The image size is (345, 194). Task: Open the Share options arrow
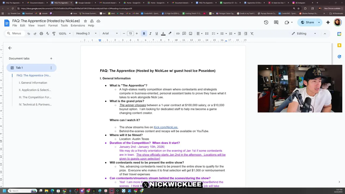[319, 22]
